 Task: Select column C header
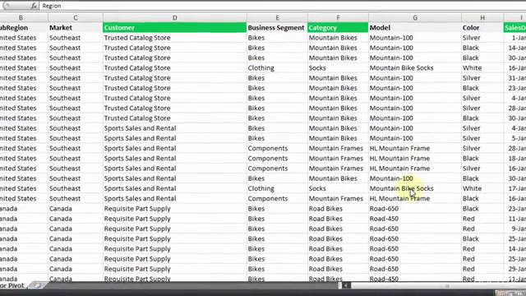click(76, 17)
